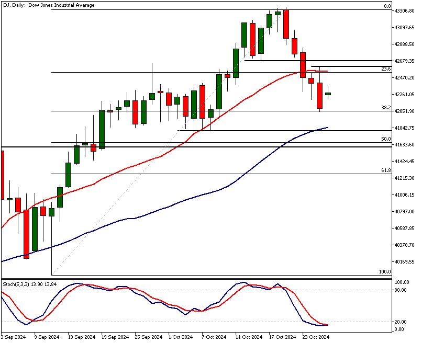Click the 40797.00 price label
Image resolution: width=422 pixels, height=343 pixels.
(x=404, y=212)
